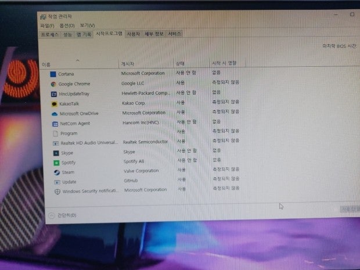Click publisher Hancom Inc(HNC)
Viewport: 360px width, 270px height.
pos(141,123)
